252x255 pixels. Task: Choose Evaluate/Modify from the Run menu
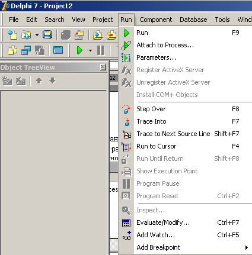tap(186, 222)
